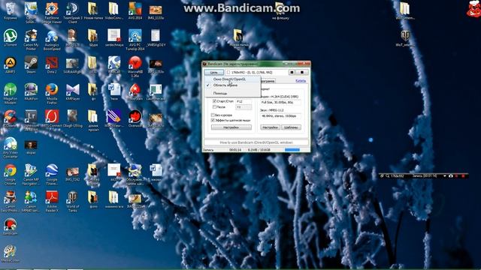This screenshot has width=481, height=270.
Task: Open the Overwolf desktop icon
Action: [135, 118]
